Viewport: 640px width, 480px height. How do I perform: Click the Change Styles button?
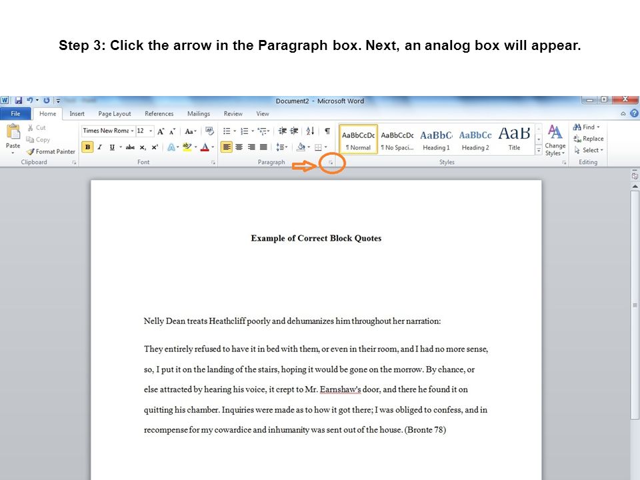555,140
